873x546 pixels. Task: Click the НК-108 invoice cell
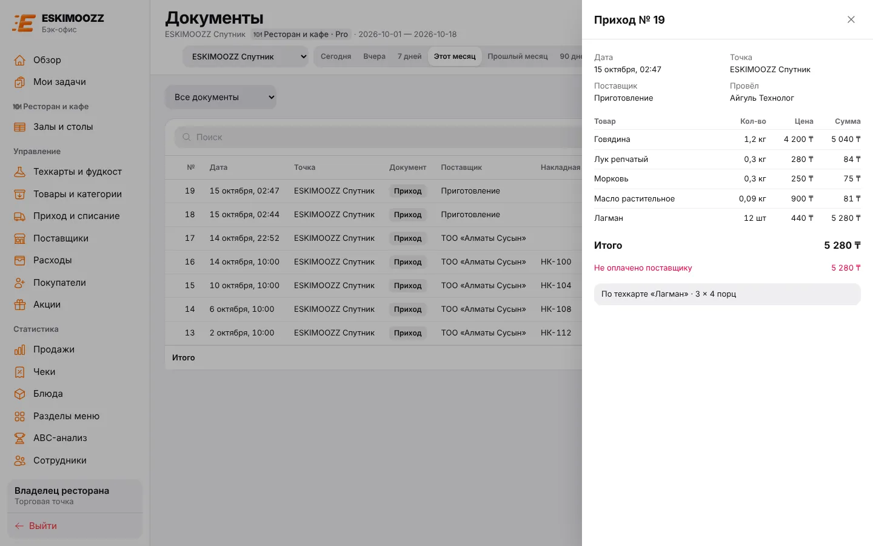[x=556, y=309]
